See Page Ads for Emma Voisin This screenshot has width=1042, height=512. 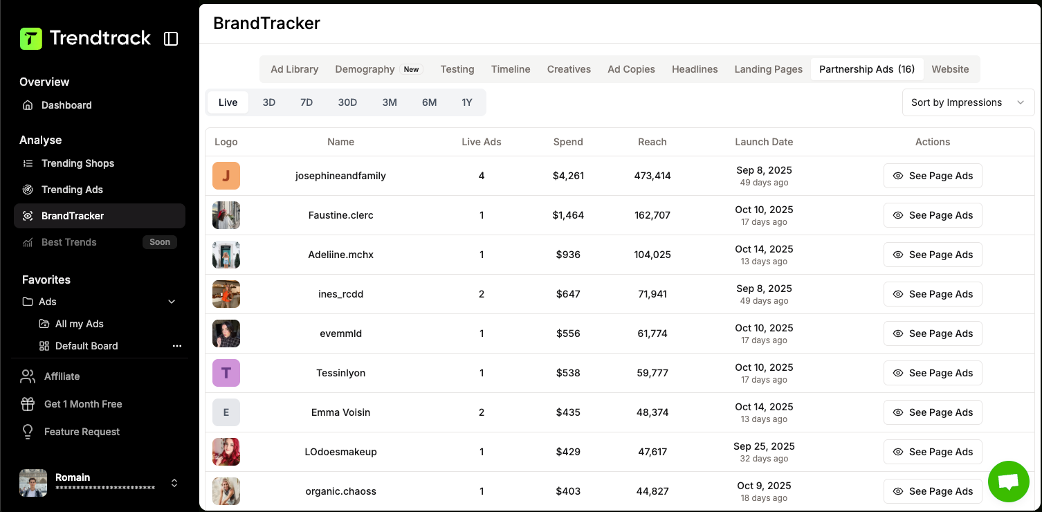[933, 412]
